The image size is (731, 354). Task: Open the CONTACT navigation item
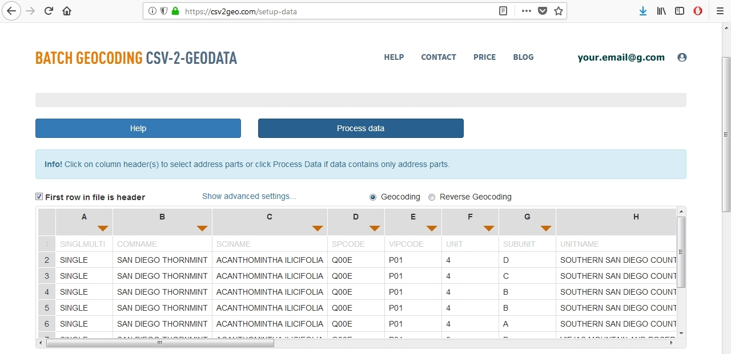[439, 57]
